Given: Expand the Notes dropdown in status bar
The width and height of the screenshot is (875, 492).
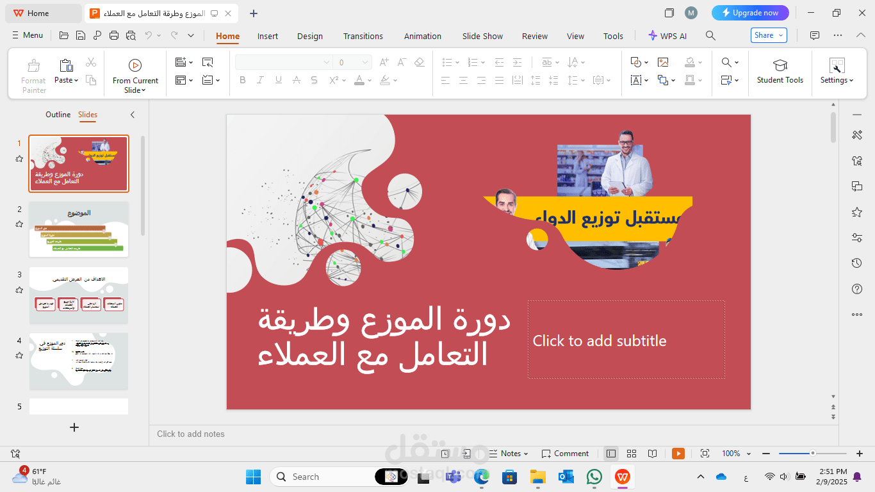Looking at the screenshot, I should coord(526,454).
